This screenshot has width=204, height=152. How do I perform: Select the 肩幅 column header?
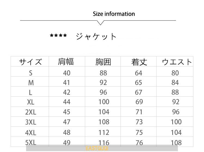click(66, 62)
